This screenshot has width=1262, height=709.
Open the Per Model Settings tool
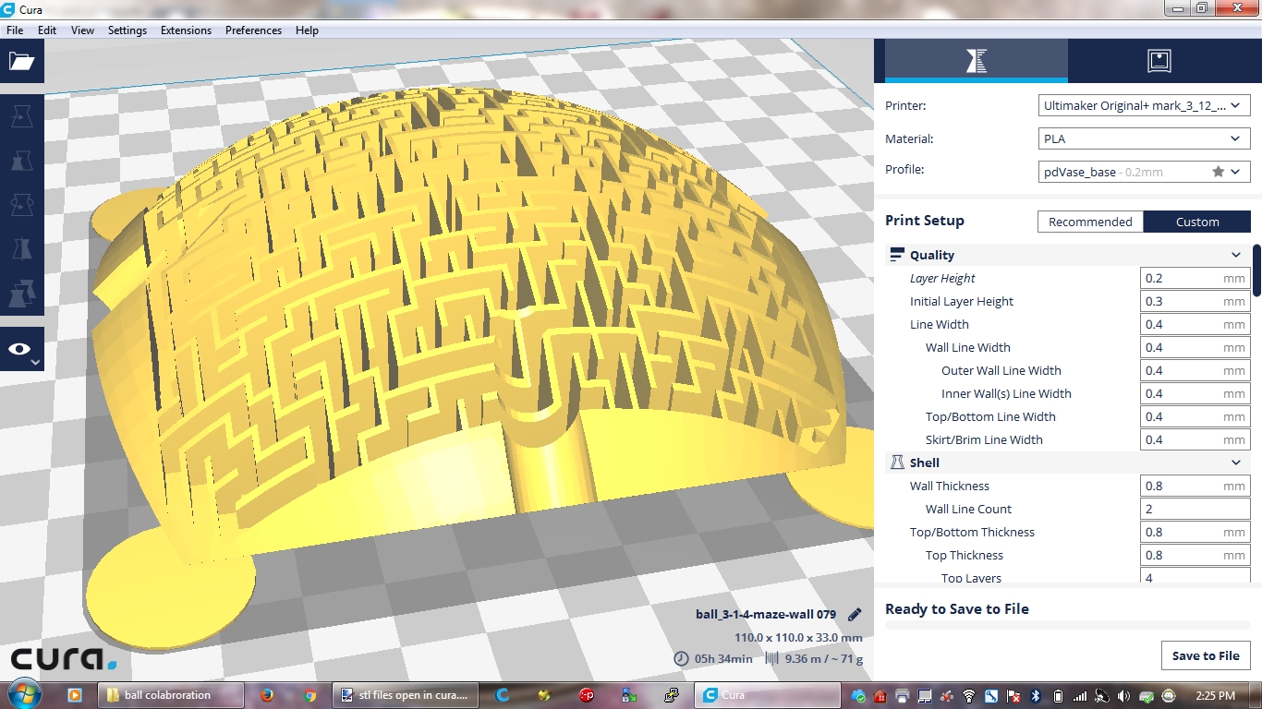[21, 294]
